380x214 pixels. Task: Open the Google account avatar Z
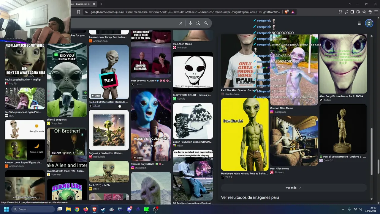point(369,23)
